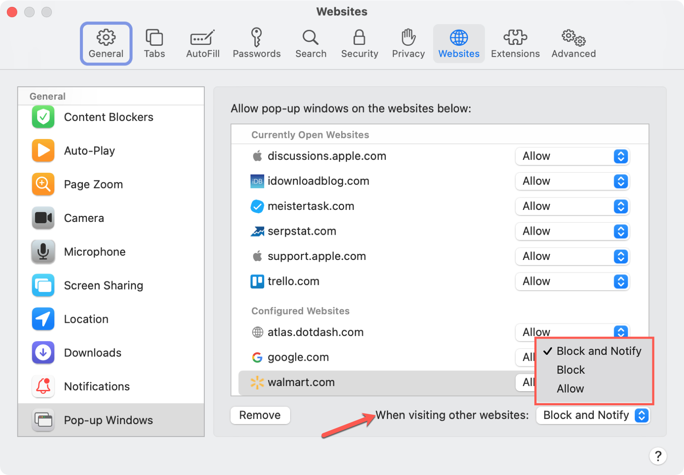Screen dimensions: 684x475
Task: Select the trello.com row text
Action: tap(293, 281)
